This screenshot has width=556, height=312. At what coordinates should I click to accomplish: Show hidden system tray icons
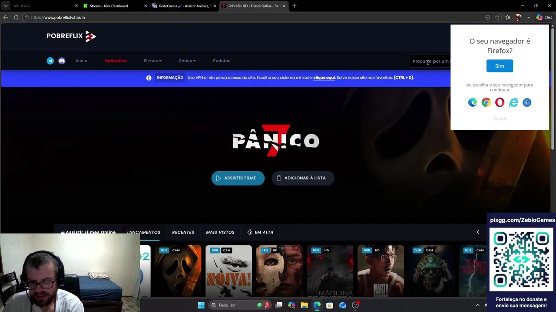[478, 305]
